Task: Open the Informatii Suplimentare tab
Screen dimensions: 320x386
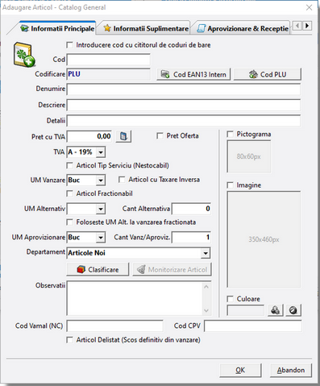Action: coord(146,28)
